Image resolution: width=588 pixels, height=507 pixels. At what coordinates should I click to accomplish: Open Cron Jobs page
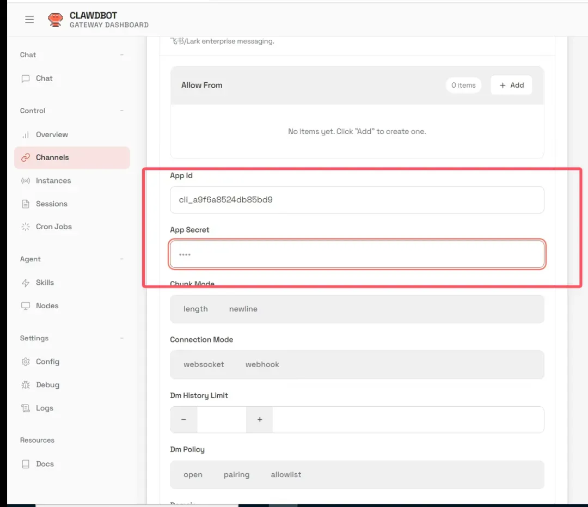pyautogui.click(x=53, y=227)
